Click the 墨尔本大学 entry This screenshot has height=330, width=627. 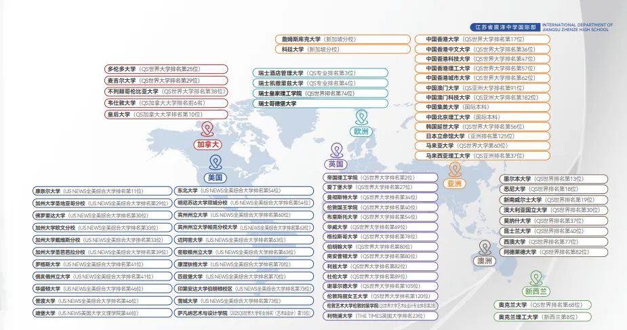pos(553,179)
